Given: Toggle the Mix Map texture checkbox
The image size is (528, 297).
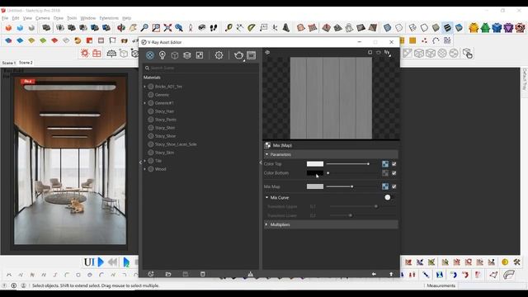Looking at the screenshot, I should (394, 186).
